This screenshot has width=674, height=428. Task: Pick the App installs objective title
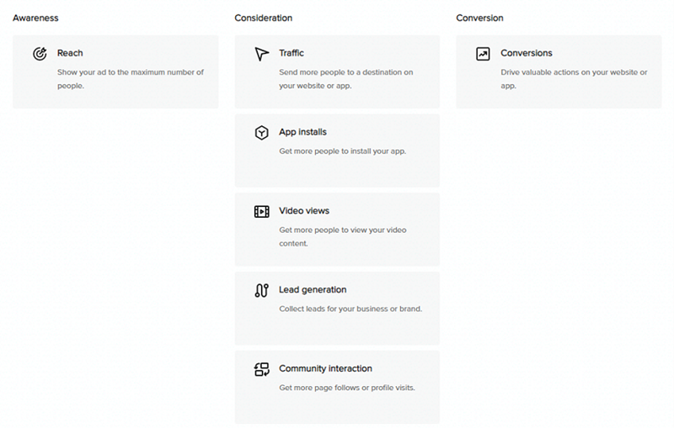pyautogui.click(x=302, y=132)
